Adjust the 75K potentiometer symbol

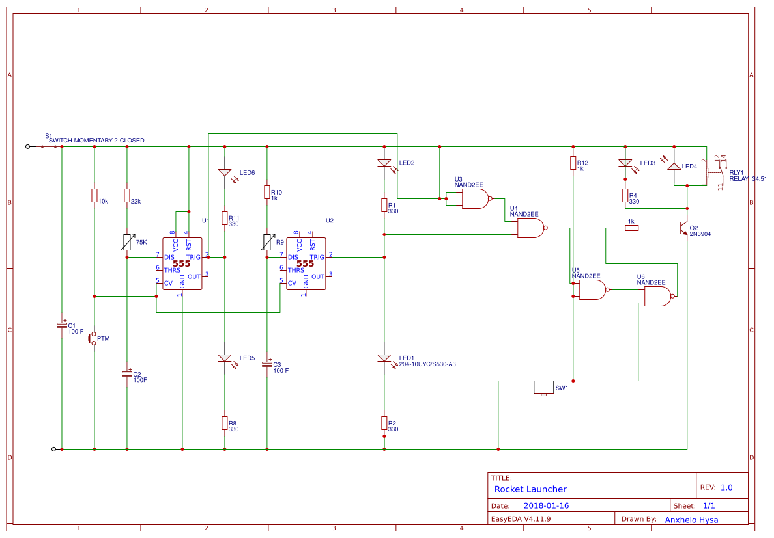(126, 241)
